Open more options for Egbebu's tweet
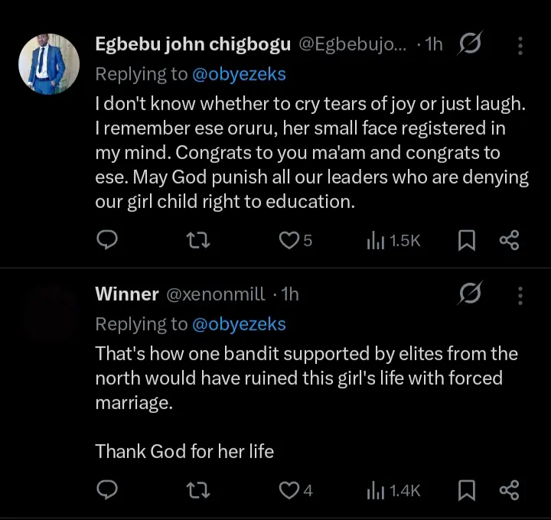 pos(520,45)
